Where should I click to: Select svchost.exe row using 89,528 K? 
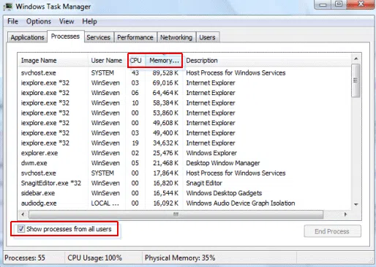point(185,72)
